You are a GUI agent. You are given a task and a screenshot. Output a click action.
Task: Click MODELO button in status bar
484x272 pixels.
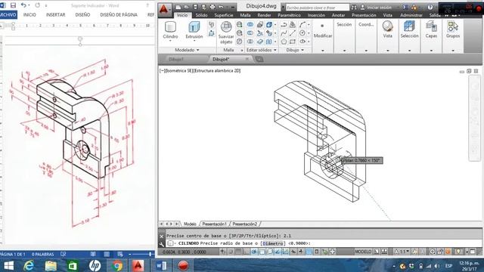point(363,252)
